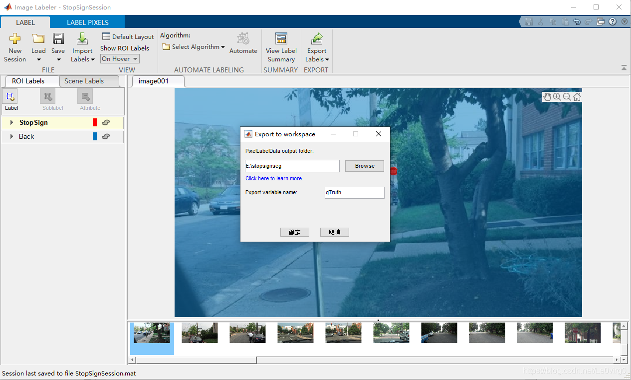This screenshot has width=631, height=380.
Task: Open 'Click here to learn more' link
Action: (x=274, y=178)
